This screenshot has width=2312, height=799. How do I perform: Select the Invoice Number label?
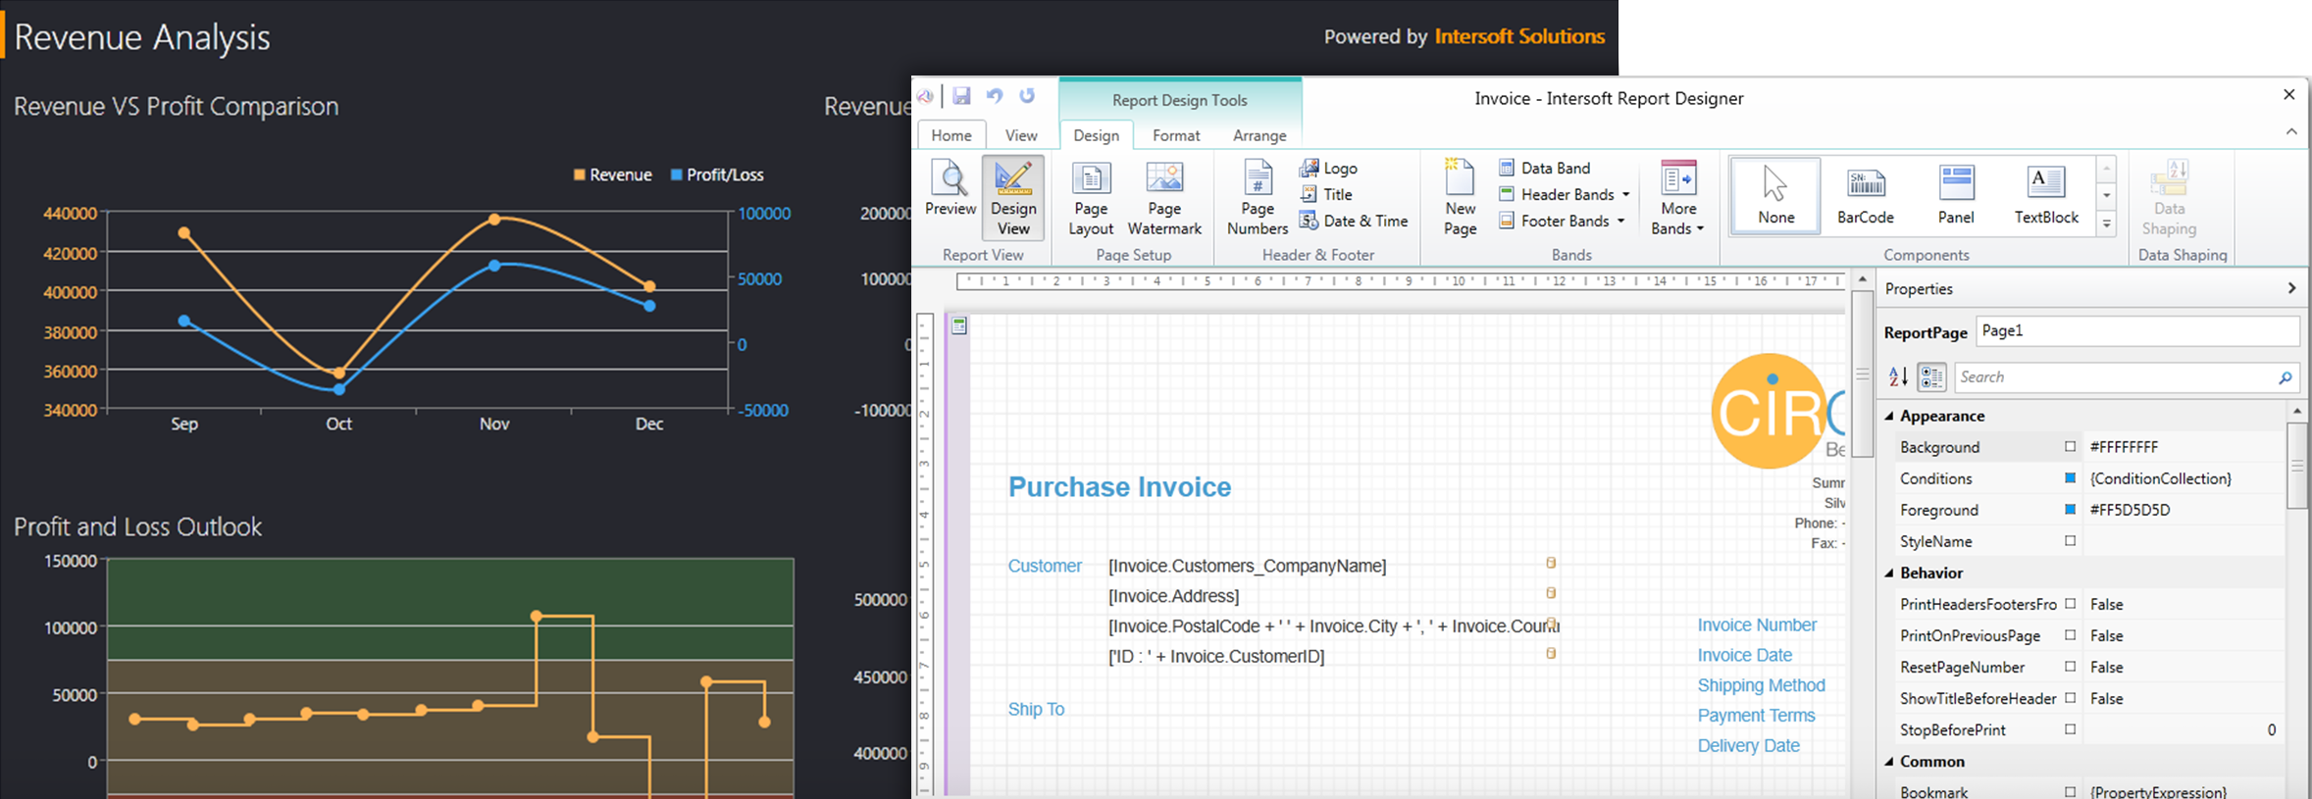tap(1757, 624)
